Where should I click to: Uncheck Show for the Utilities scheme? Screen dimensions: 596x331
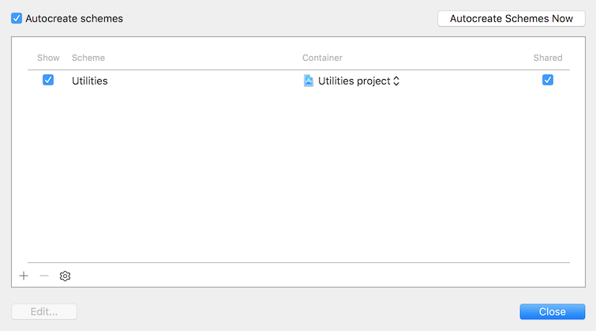[48, 80]
